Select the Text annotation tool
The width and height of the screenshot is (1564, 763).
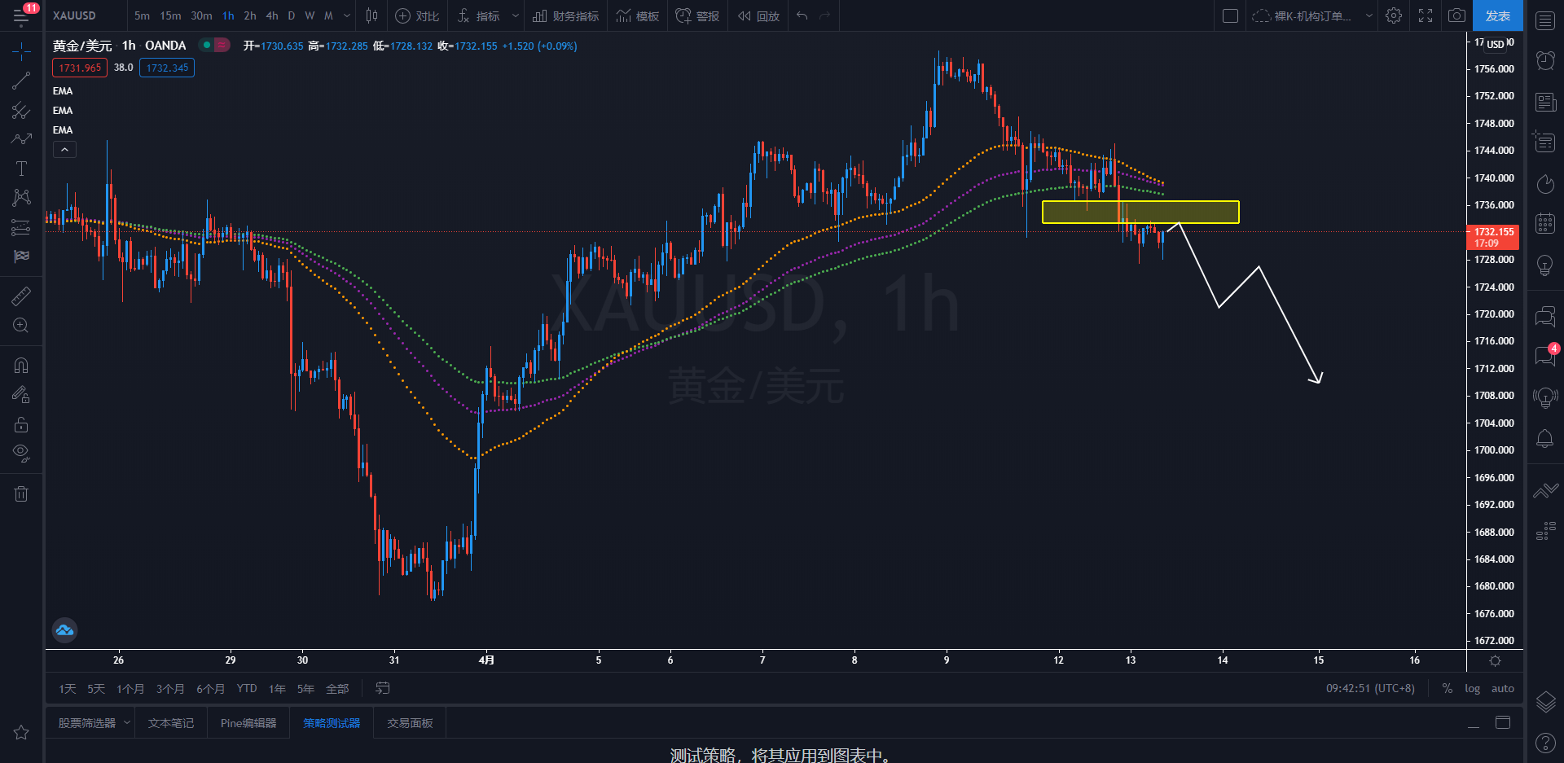point(21,169)
